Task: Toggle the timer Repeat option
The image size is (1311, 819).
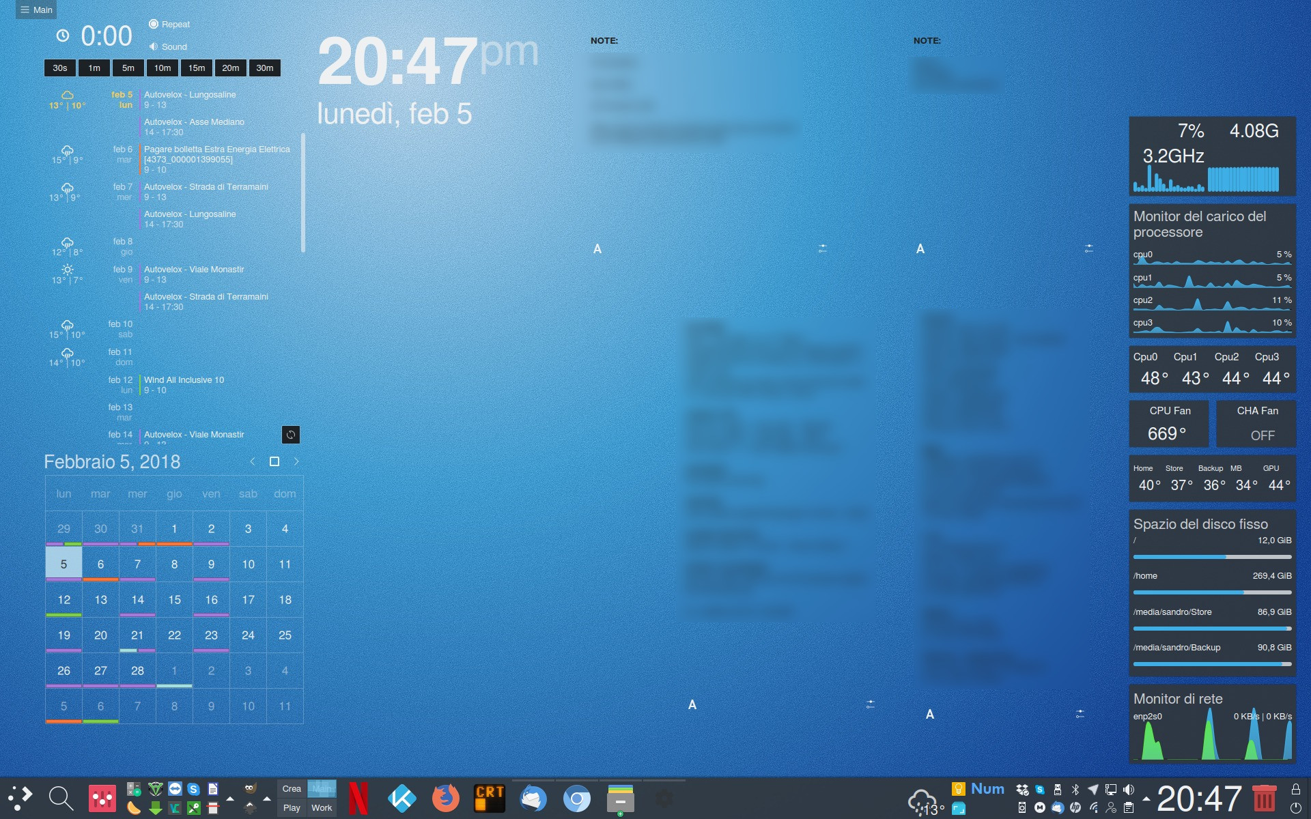Action: [x=169, y=24]
